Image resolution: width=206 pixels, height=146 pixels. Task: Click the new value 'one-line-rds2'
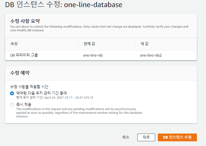tap(151, 55)
